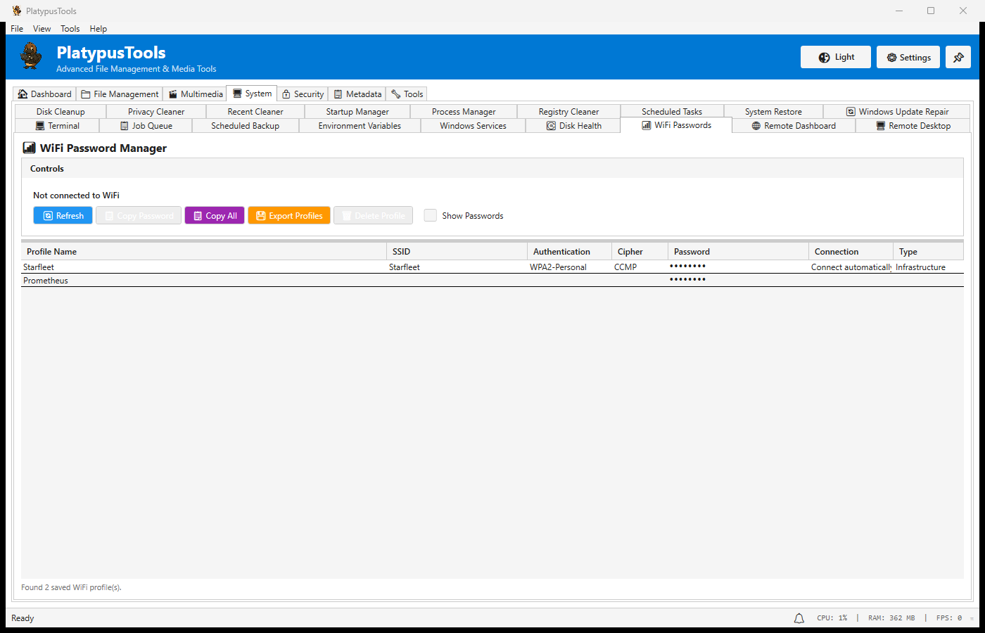985x633 pixels.
Task: Switch to the Security tab
Action: coord(303,94)
